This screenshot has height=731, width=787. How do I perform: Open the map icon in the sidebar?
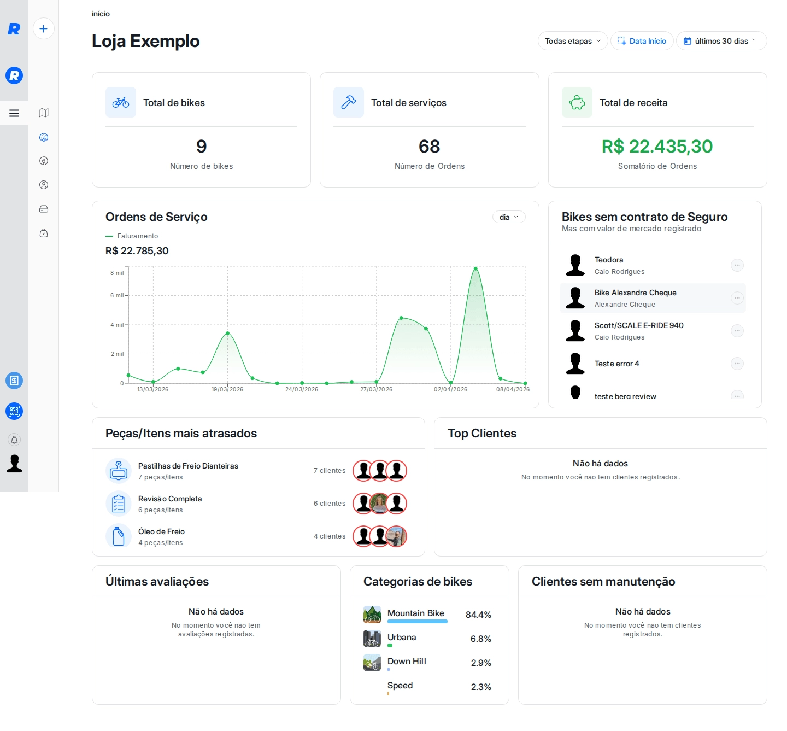[43, 113]
